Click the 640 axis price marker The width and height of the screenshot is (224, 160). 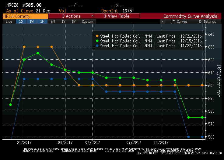[x=212, y=34]
